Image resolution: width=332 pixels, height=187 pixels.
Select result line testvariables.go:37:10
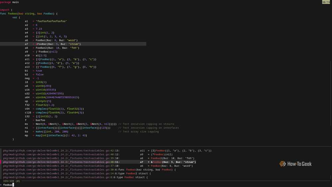(98, 166)
